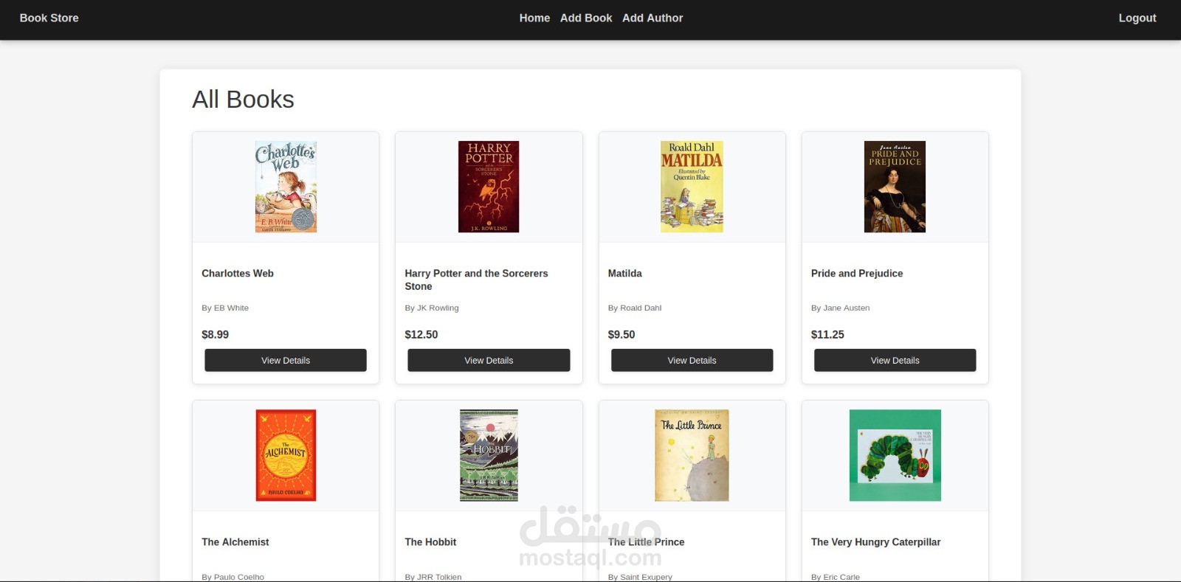Click the $8.99 price
The image size is (1181, 582).
[215, 334]
